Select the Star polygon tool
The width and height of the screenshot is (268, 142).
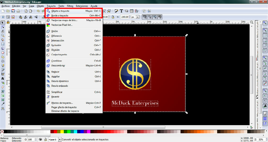point(3,57)
